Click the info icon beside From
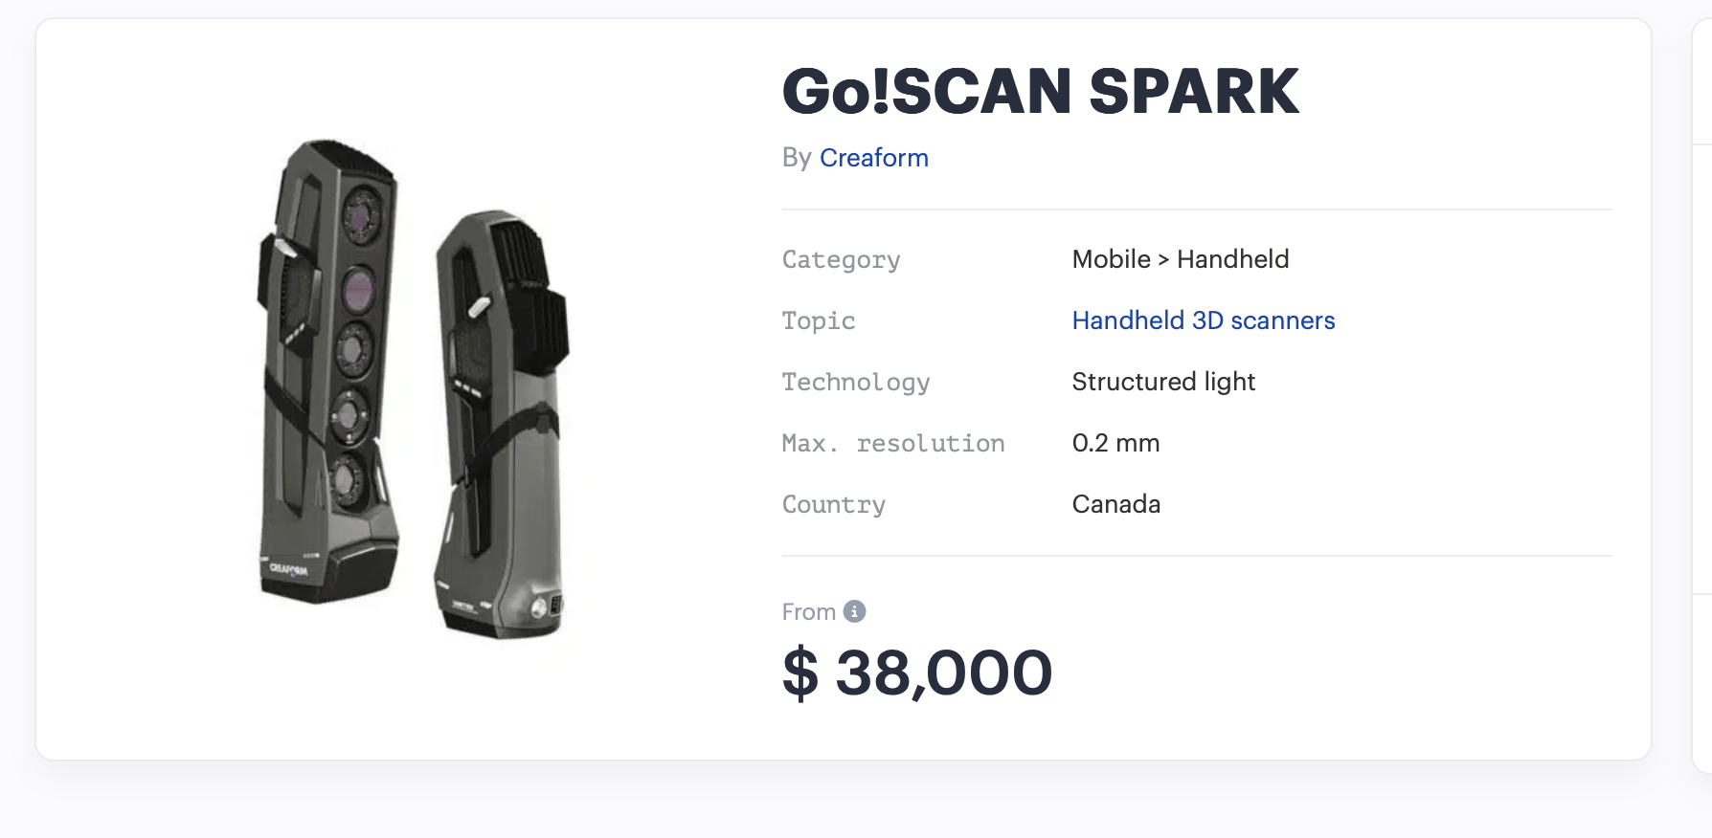 [x=854, y=611]
